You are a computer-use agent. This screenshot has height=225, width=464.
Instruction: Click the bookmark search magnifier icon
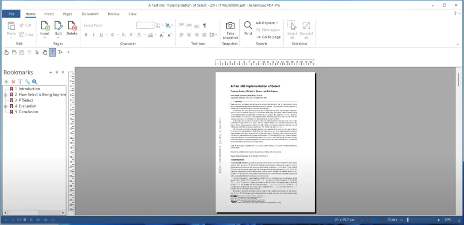tap(34, 82)
